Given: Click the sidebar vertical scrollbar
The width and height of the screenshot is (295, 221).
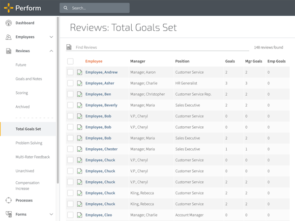Looking at the screenshot, I should pos(58,100).
